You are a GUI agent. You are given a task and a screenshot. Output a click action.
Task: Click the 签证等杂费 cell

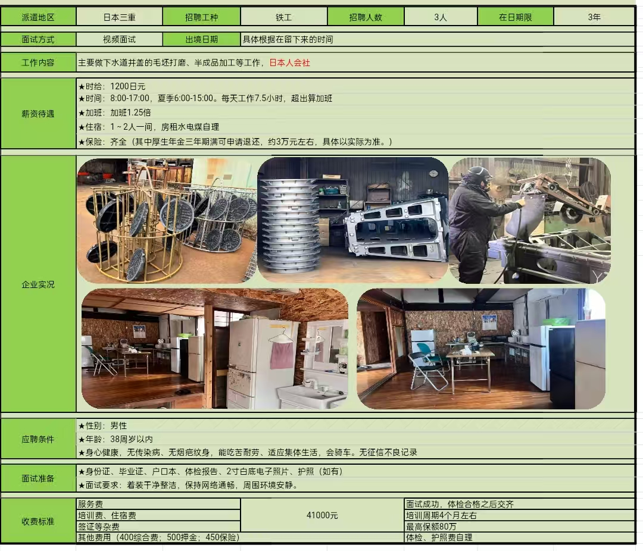click(x=158, y=527)
